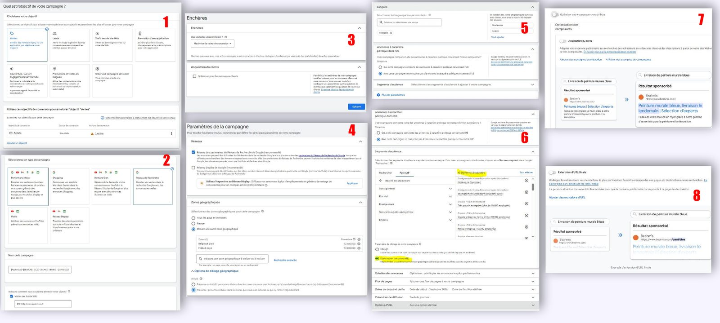Toggle Optimiser votre campagne avec AI Max

[555, 14]
